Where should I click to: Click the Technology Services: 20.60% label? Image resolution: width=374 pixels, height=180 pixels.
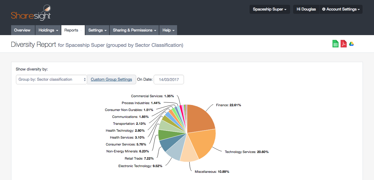[247, 152]
